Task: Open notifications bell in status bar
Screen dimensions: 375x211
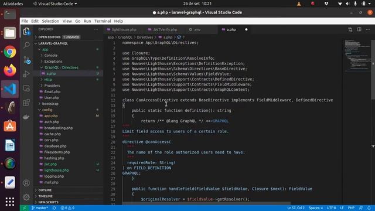Action: [x=369, y=208]
